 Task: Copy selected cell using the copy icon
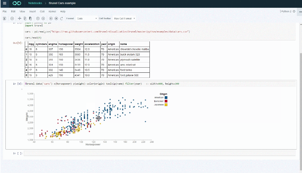click(25, 18)
